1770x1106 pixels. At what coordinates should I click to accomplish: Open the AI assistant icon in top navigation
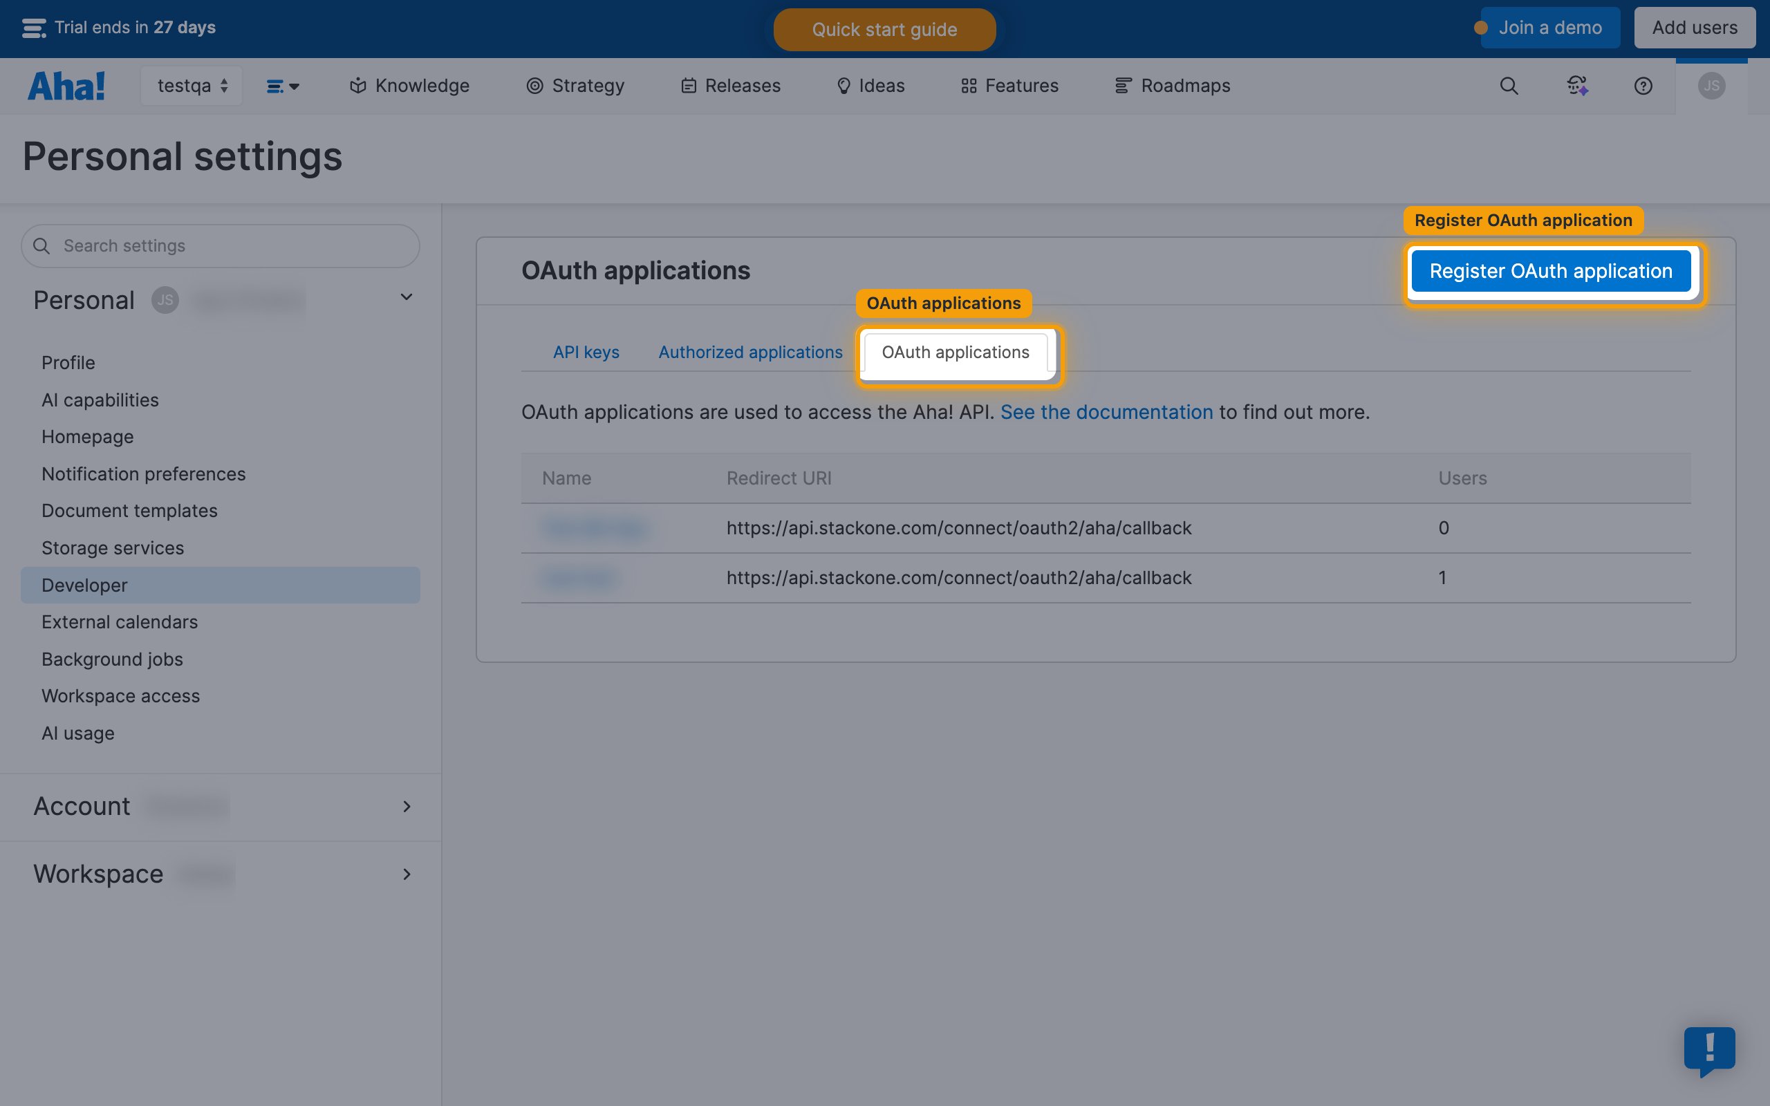point(1577,86)
